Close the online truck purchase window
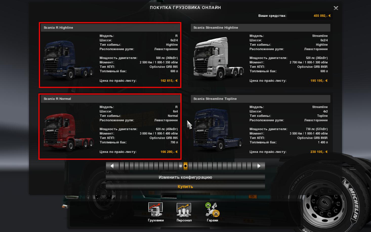Viewport: 371px width, 232px height. click(336, 8)
